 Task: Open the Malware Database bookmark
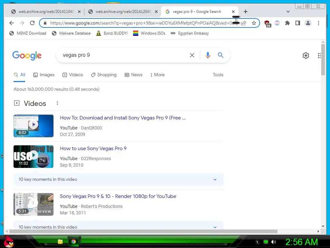click(71, 33)
